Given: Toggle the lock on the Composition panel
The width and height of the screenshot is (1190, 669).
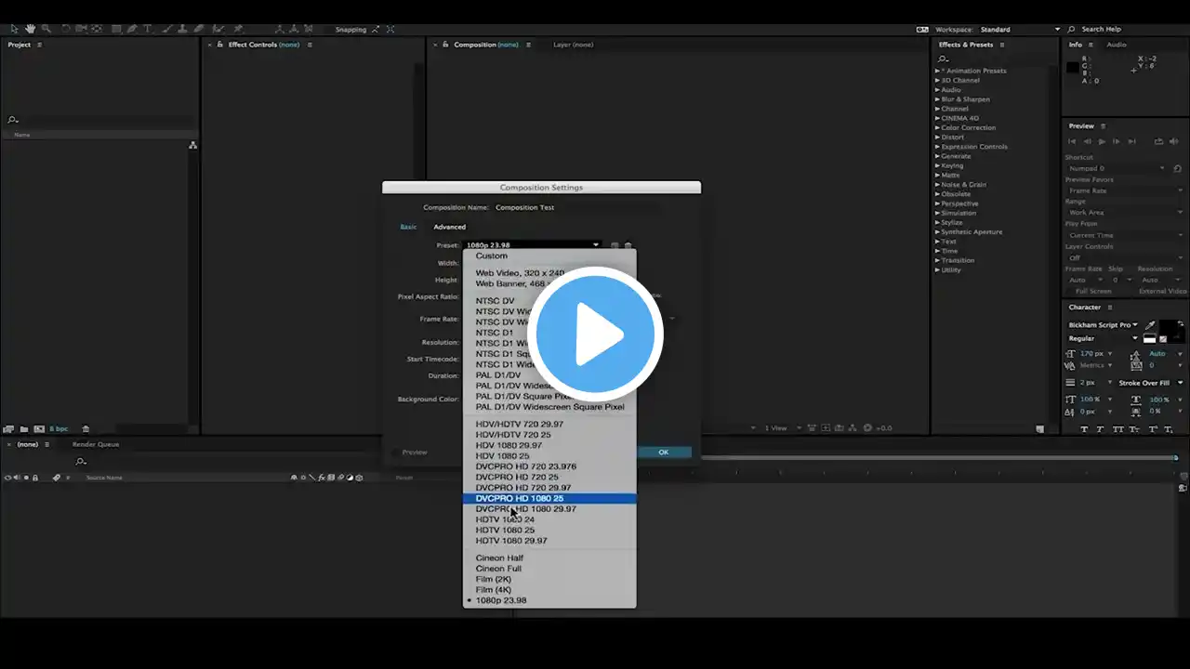Looking at the screenshot, I should coord(445,45).
